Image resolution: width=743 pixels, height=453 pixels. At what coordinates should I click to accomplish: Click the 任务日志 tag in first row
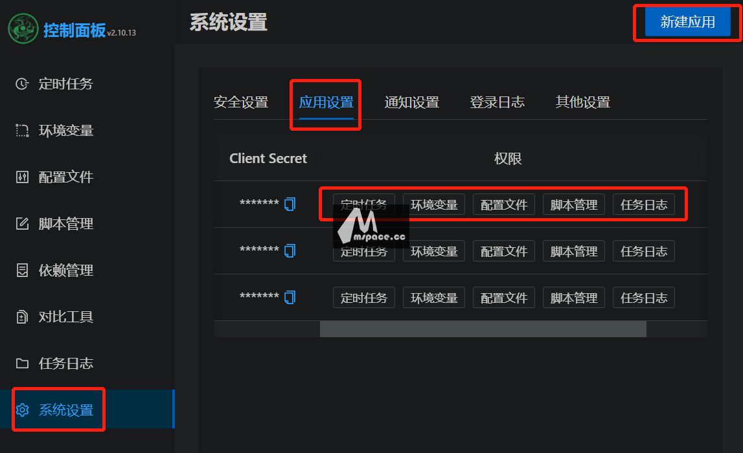643,204
